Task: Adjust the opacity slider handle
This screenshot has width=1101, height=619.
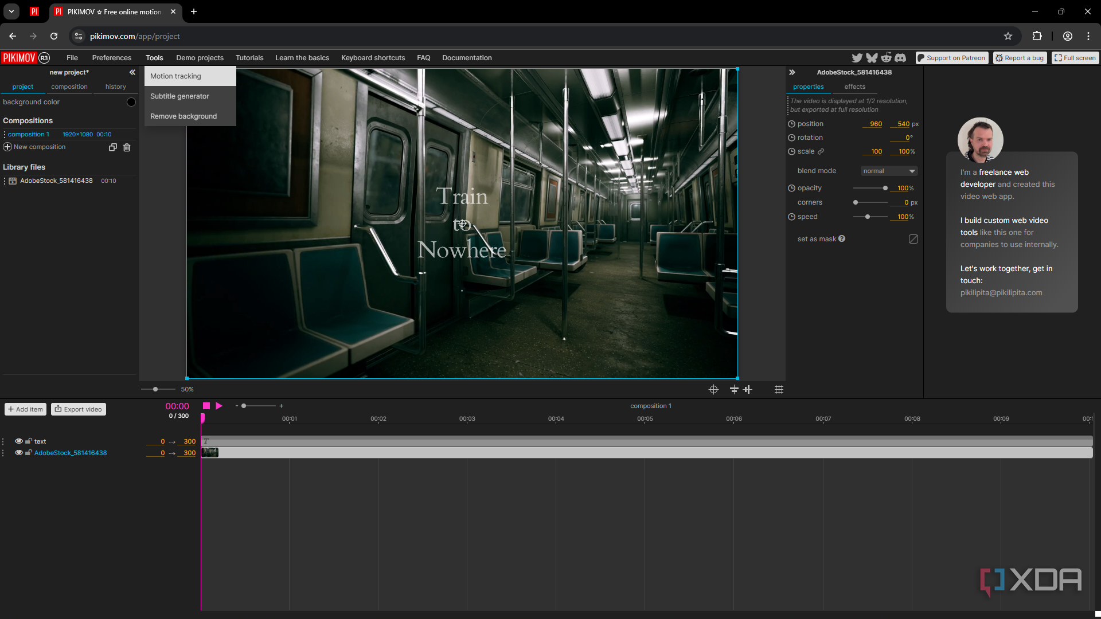Action: pyautogui.click(x=885, y=188)
